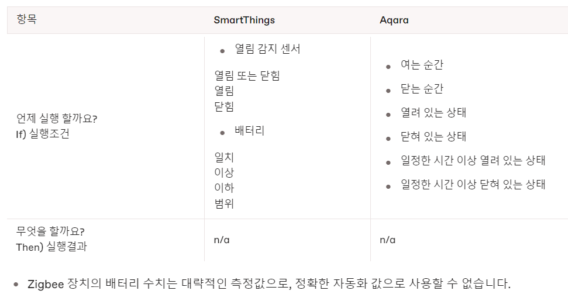
Task: Select the 배터리 bullet item
Action: [249, 131]
